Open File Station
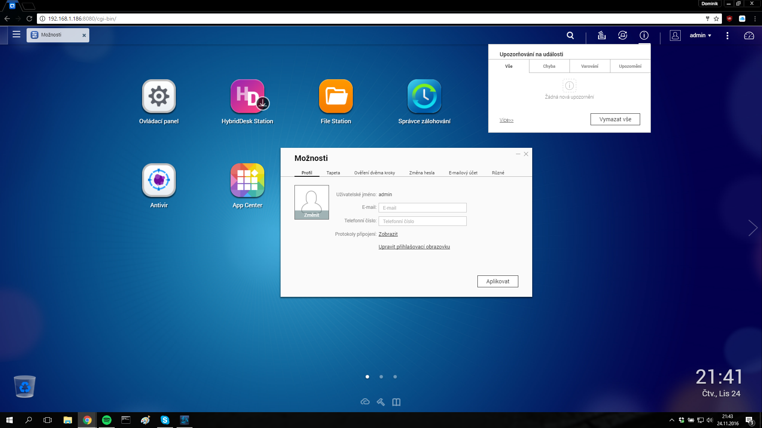The image size is (762, 428). coord(336,96)
